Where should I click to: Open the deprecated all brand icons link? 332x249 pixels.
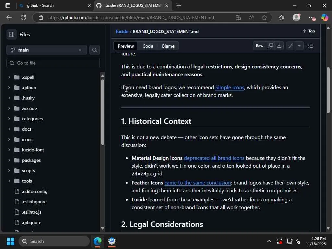pos(214,158)
